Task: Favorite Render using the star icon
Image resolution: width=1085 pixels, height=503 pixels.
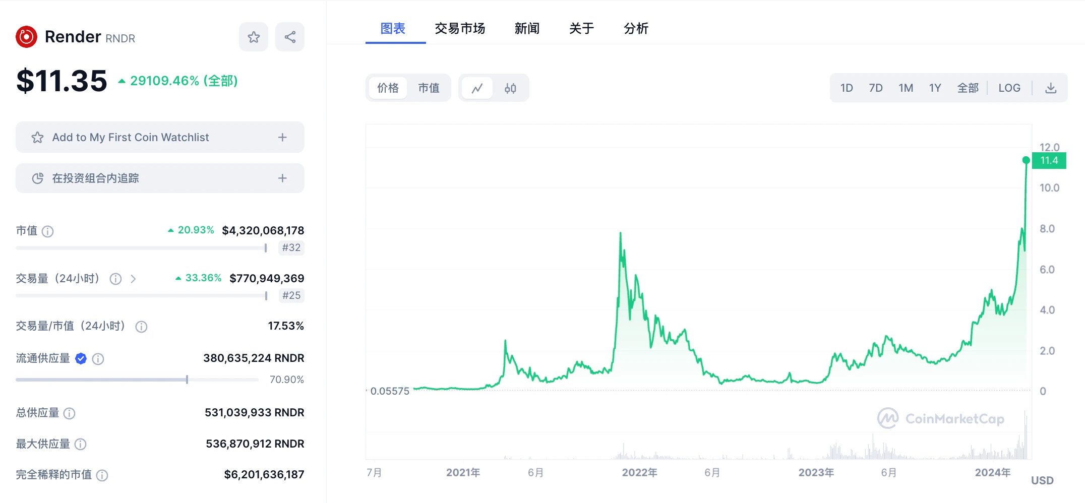Action: pyautogui.click(x=254, y=36)
